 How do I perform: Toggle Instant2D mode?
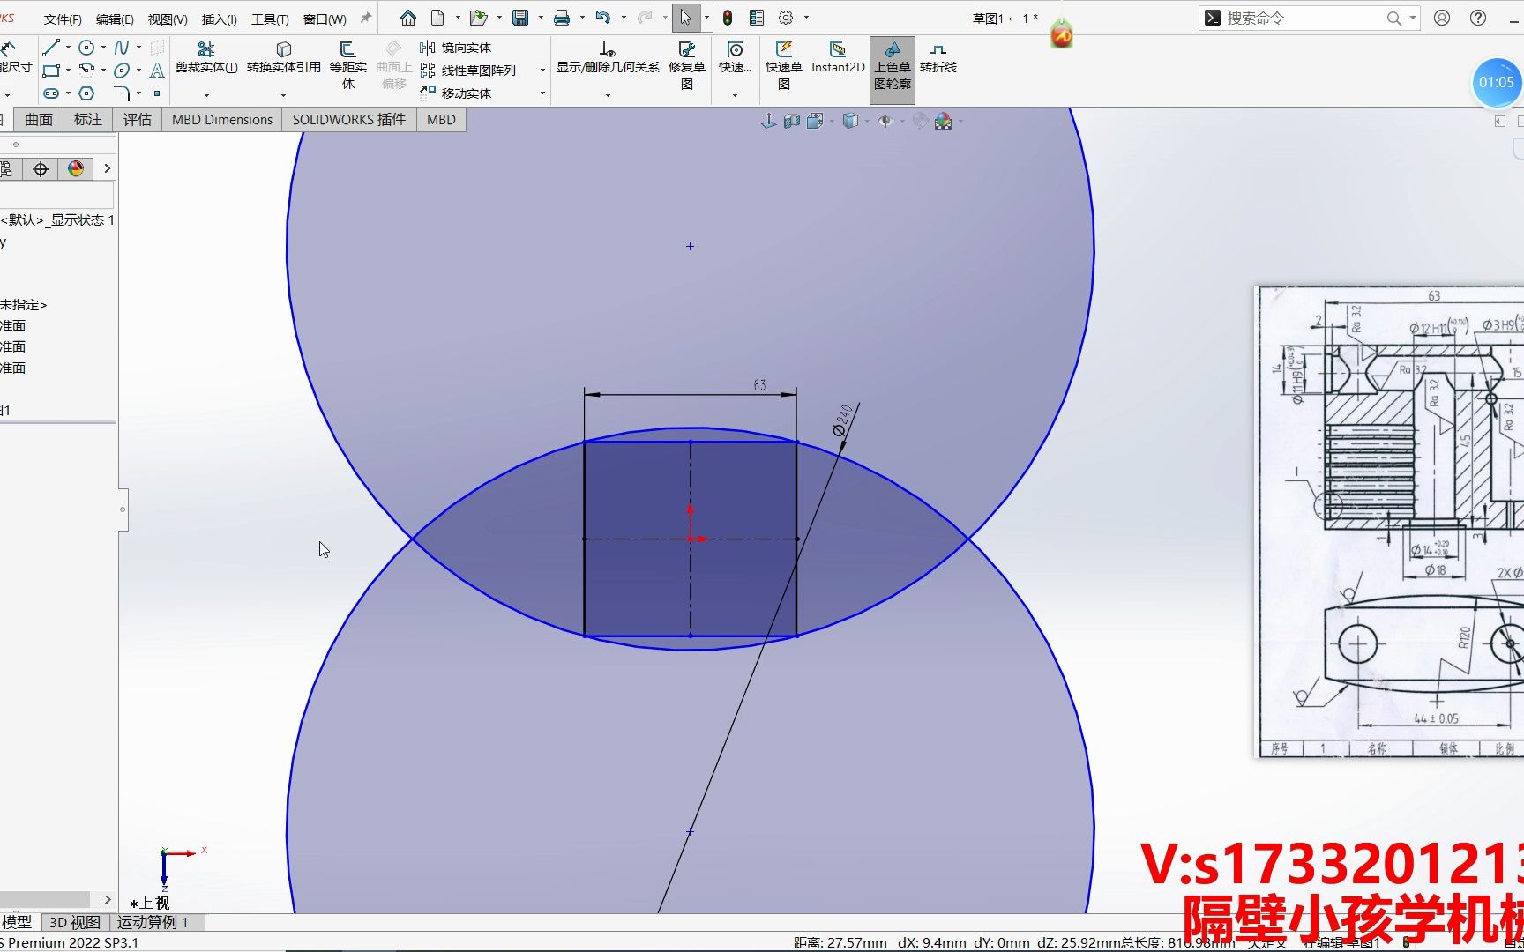tap(838, 58)
